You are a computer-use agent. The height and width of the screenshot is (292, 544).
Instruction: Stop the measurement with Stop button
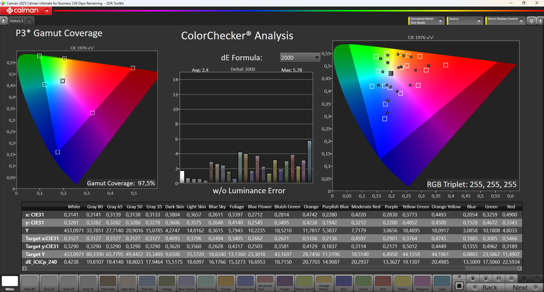tap(473, 279)
